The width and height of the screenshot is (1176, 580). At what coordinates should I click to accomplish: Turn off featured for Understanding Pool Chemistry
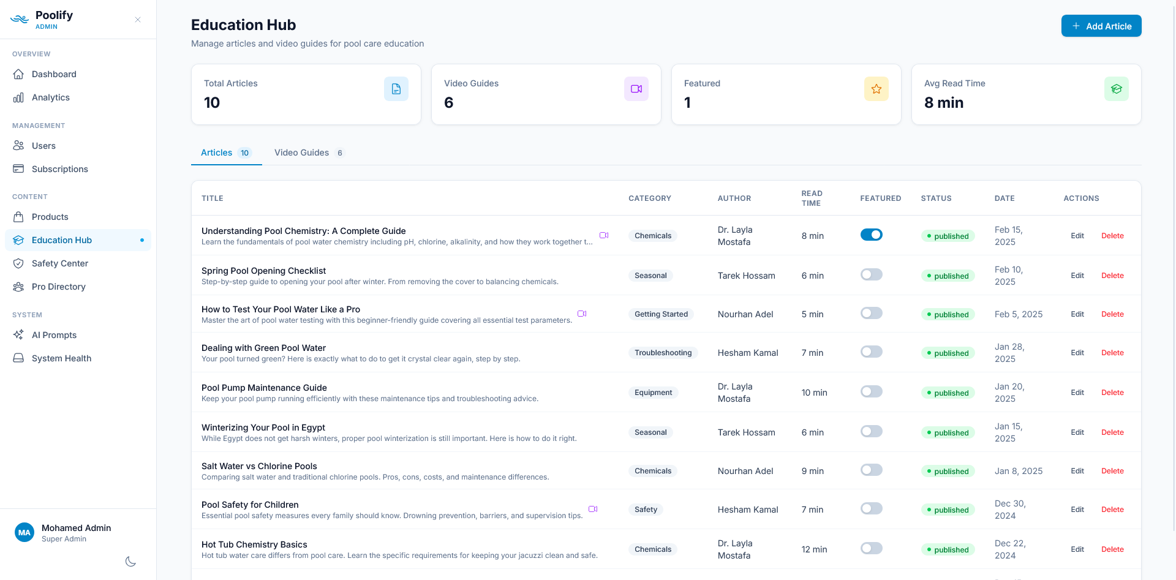pyautogui.click(x=872, y=235)
